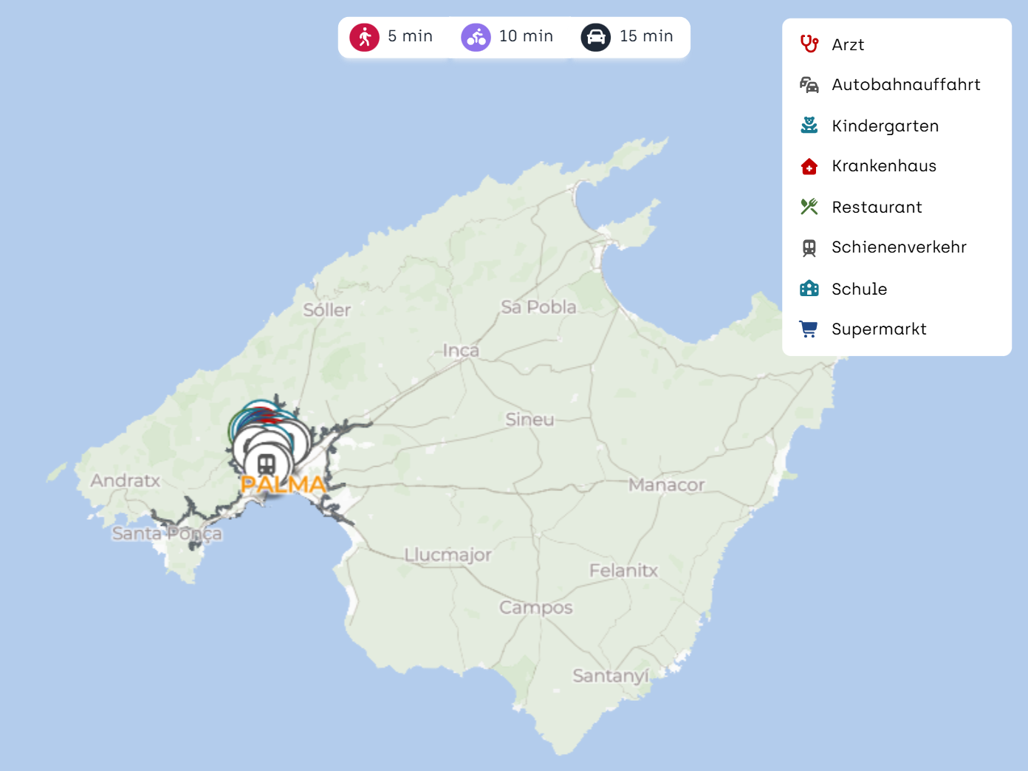The height and width of the screenshot is (771, 1028).
Task: Toggle the 10 min cycling isochrone
Action: coord(507,37)
